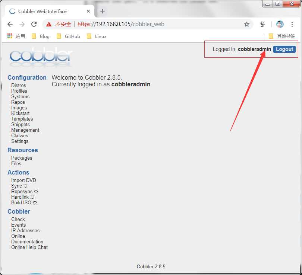Reload the Cobbler web page
The width and height of the screenshot is (302, 275).
point(34,24)
